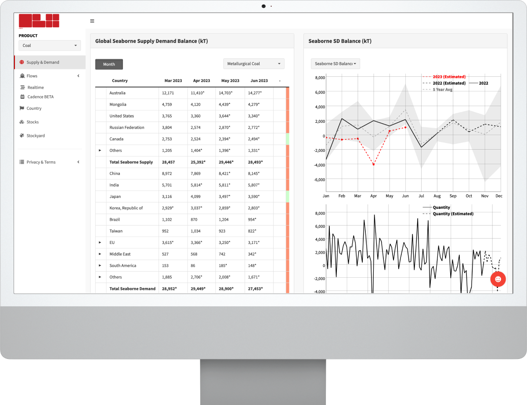Click the ship icon beside Flows
The height and width of the screenshot is (405, 527).
pyautogui.click(x=22, y=76)
